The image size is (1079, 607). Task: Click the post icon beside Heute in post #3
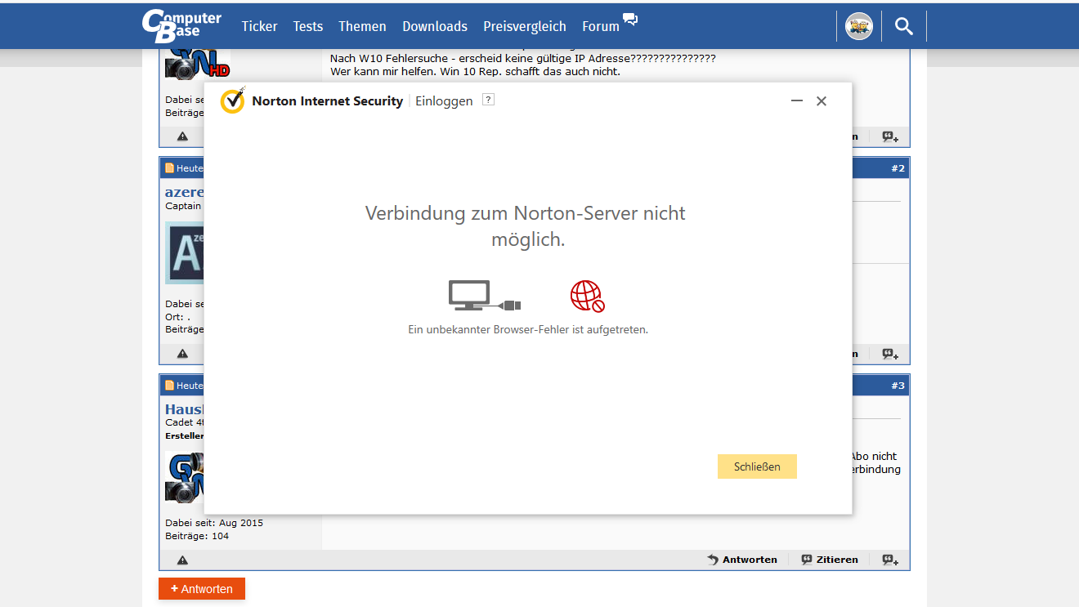170,386
